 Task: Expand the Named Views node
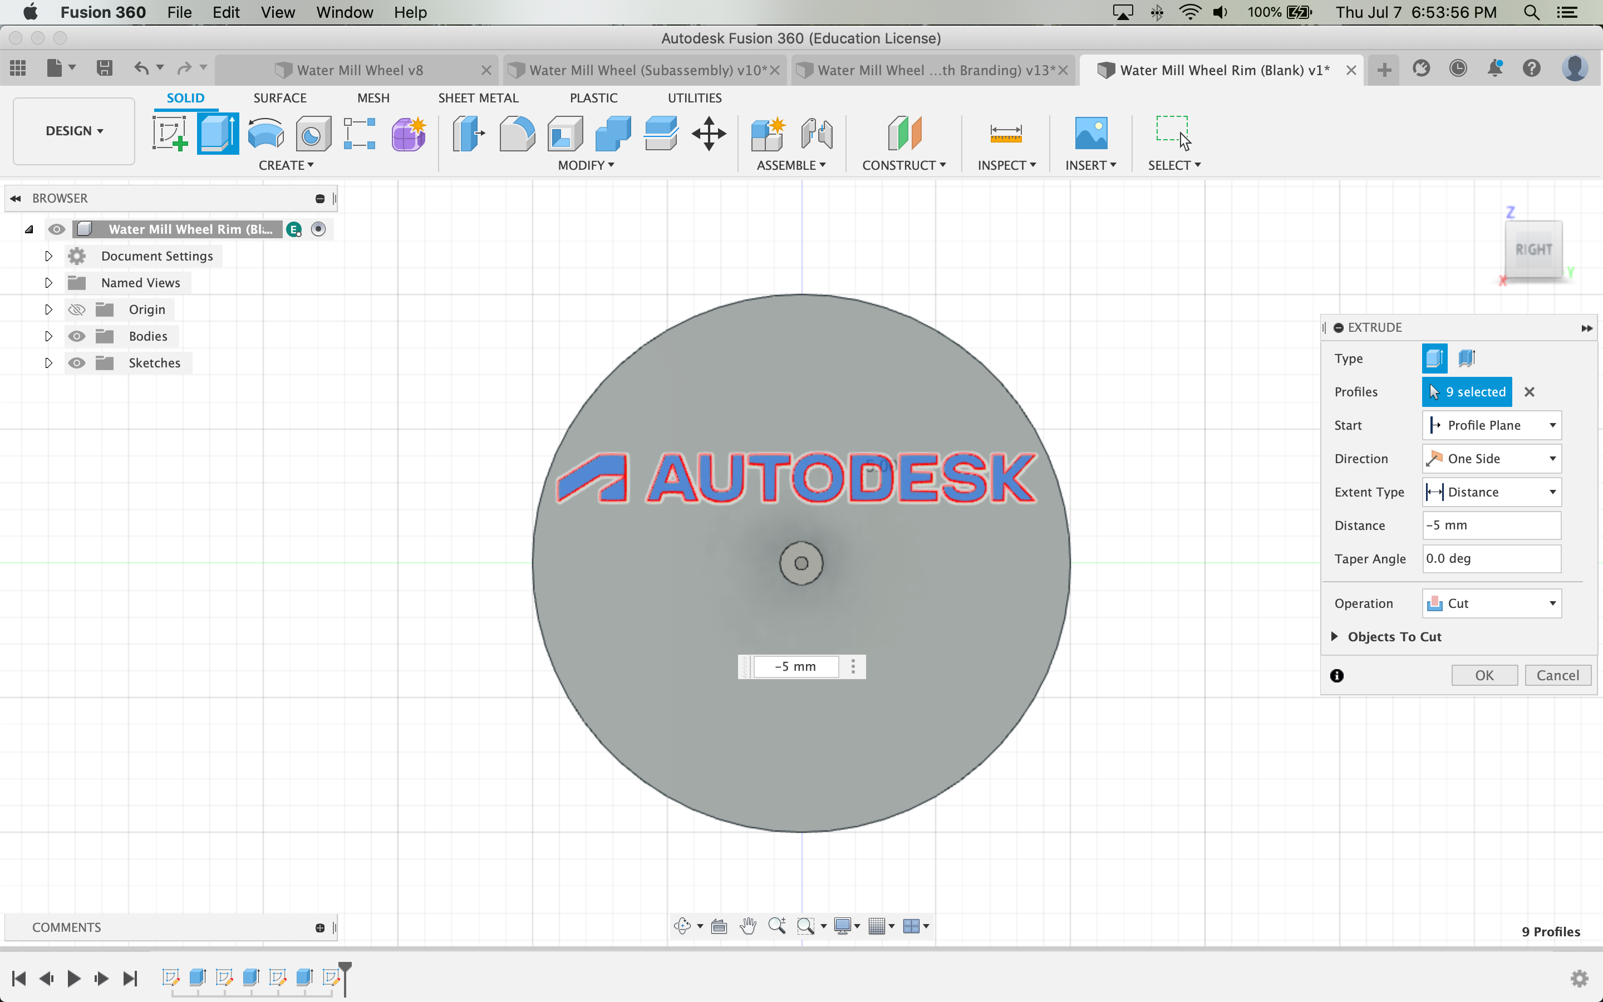tap(48, 282)
